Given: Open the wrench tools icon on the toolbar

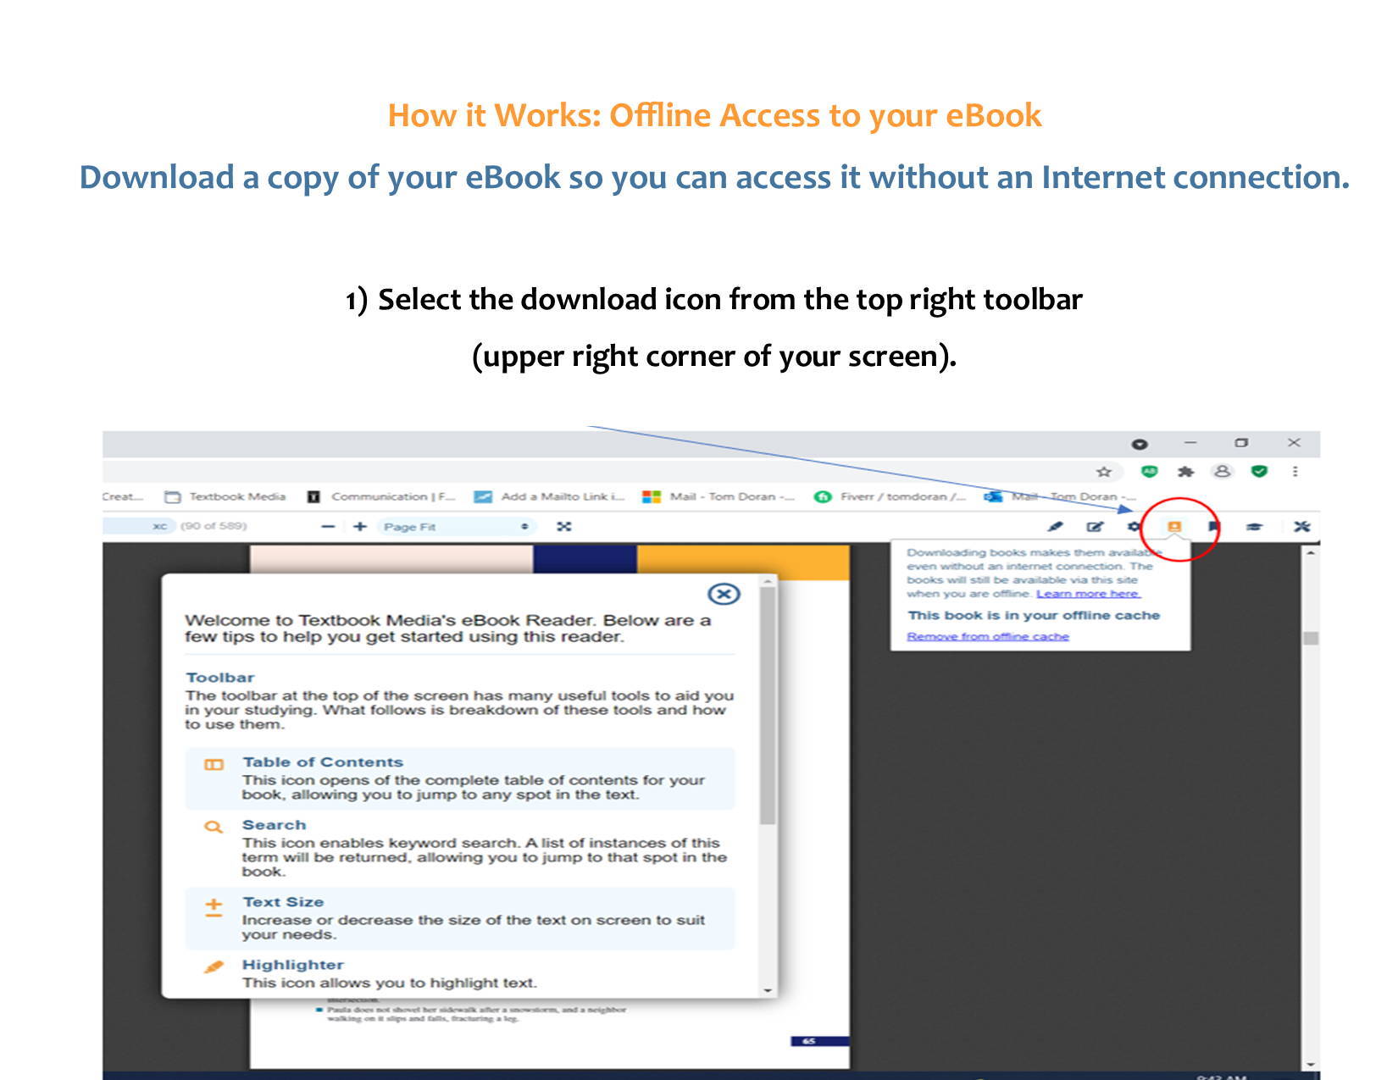Looking at the screenshot, I should point(1301,526).
